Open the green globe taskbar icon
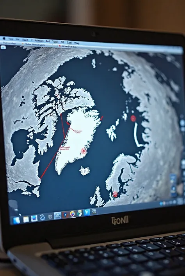Image resolution: width=185 pixels, height=276 pixels. pos(80,213)
